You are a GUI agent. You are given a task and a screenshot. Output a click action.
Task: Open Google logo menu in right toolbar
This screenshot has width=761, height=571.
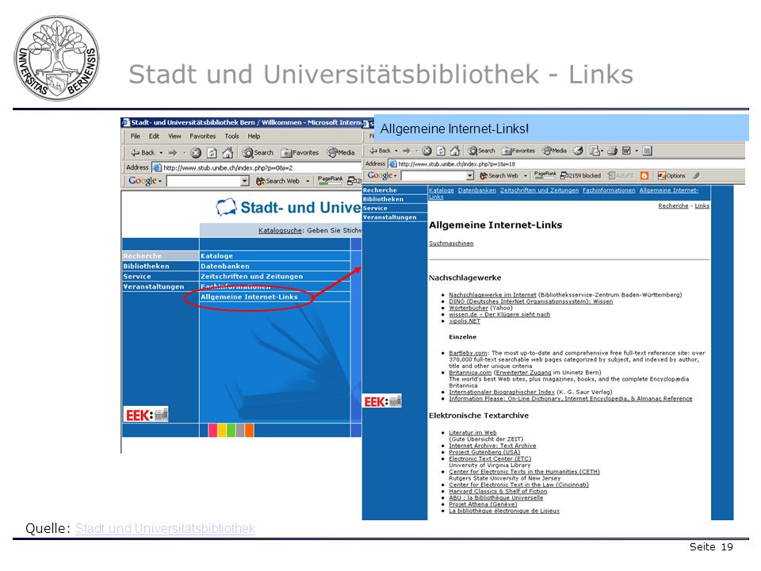click(382, 175)
